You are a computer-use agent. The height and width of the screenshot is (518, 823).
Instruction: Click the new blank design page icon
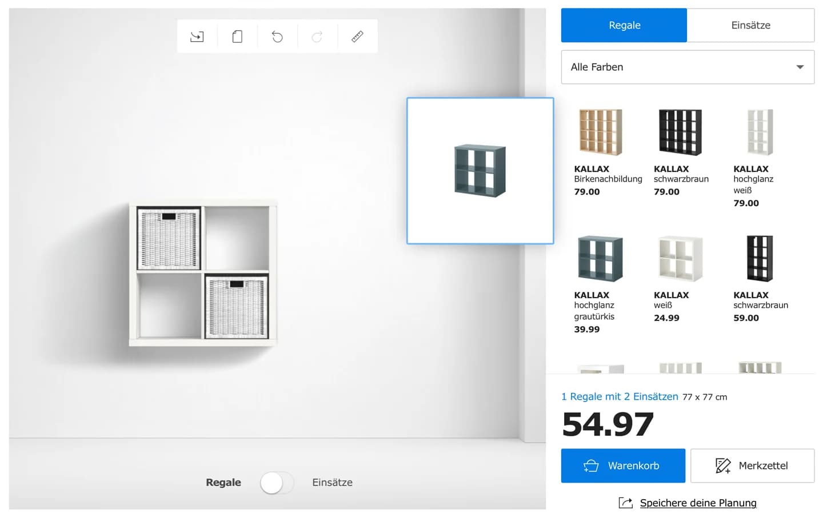pyautogui.click(x=237, y=37)
